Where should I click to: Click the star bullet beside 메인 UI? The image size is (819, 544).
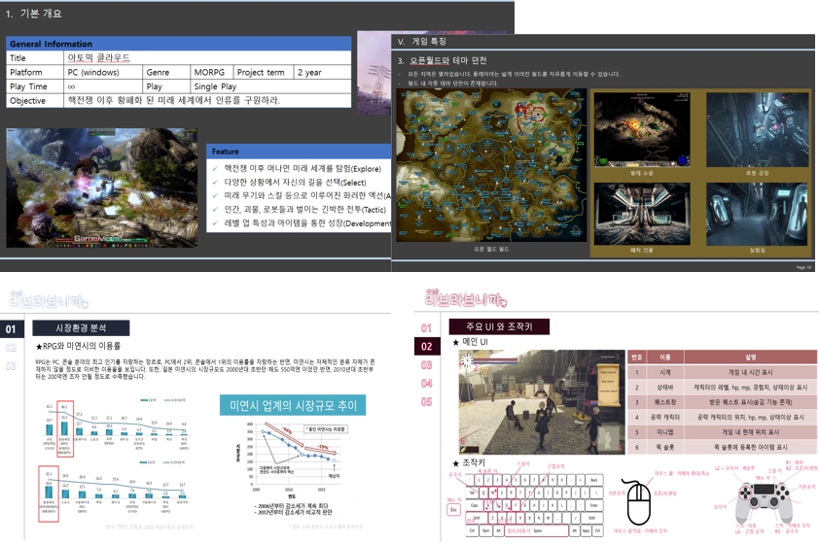pos(456,341)
